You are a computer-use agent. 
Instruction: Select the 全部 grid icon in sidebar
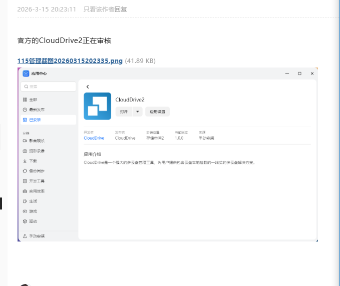tap(25, 99)
